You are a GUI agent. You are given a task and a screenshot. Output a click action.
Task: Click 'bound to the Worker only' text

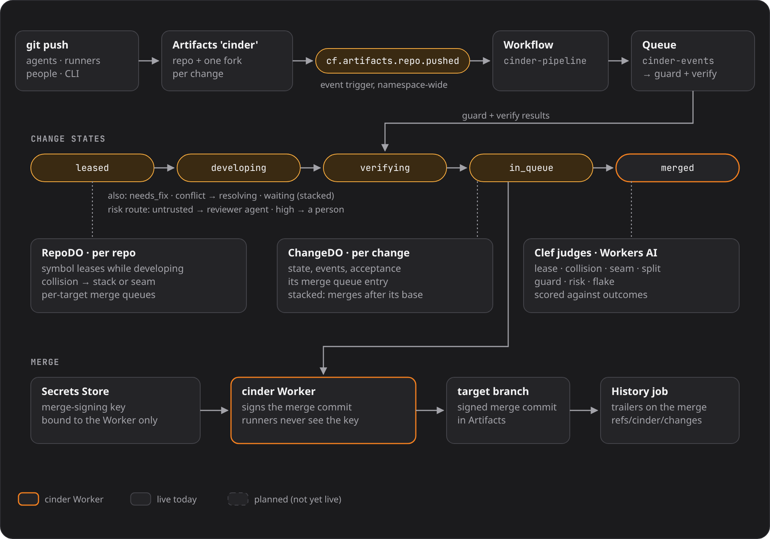(100, 420)
